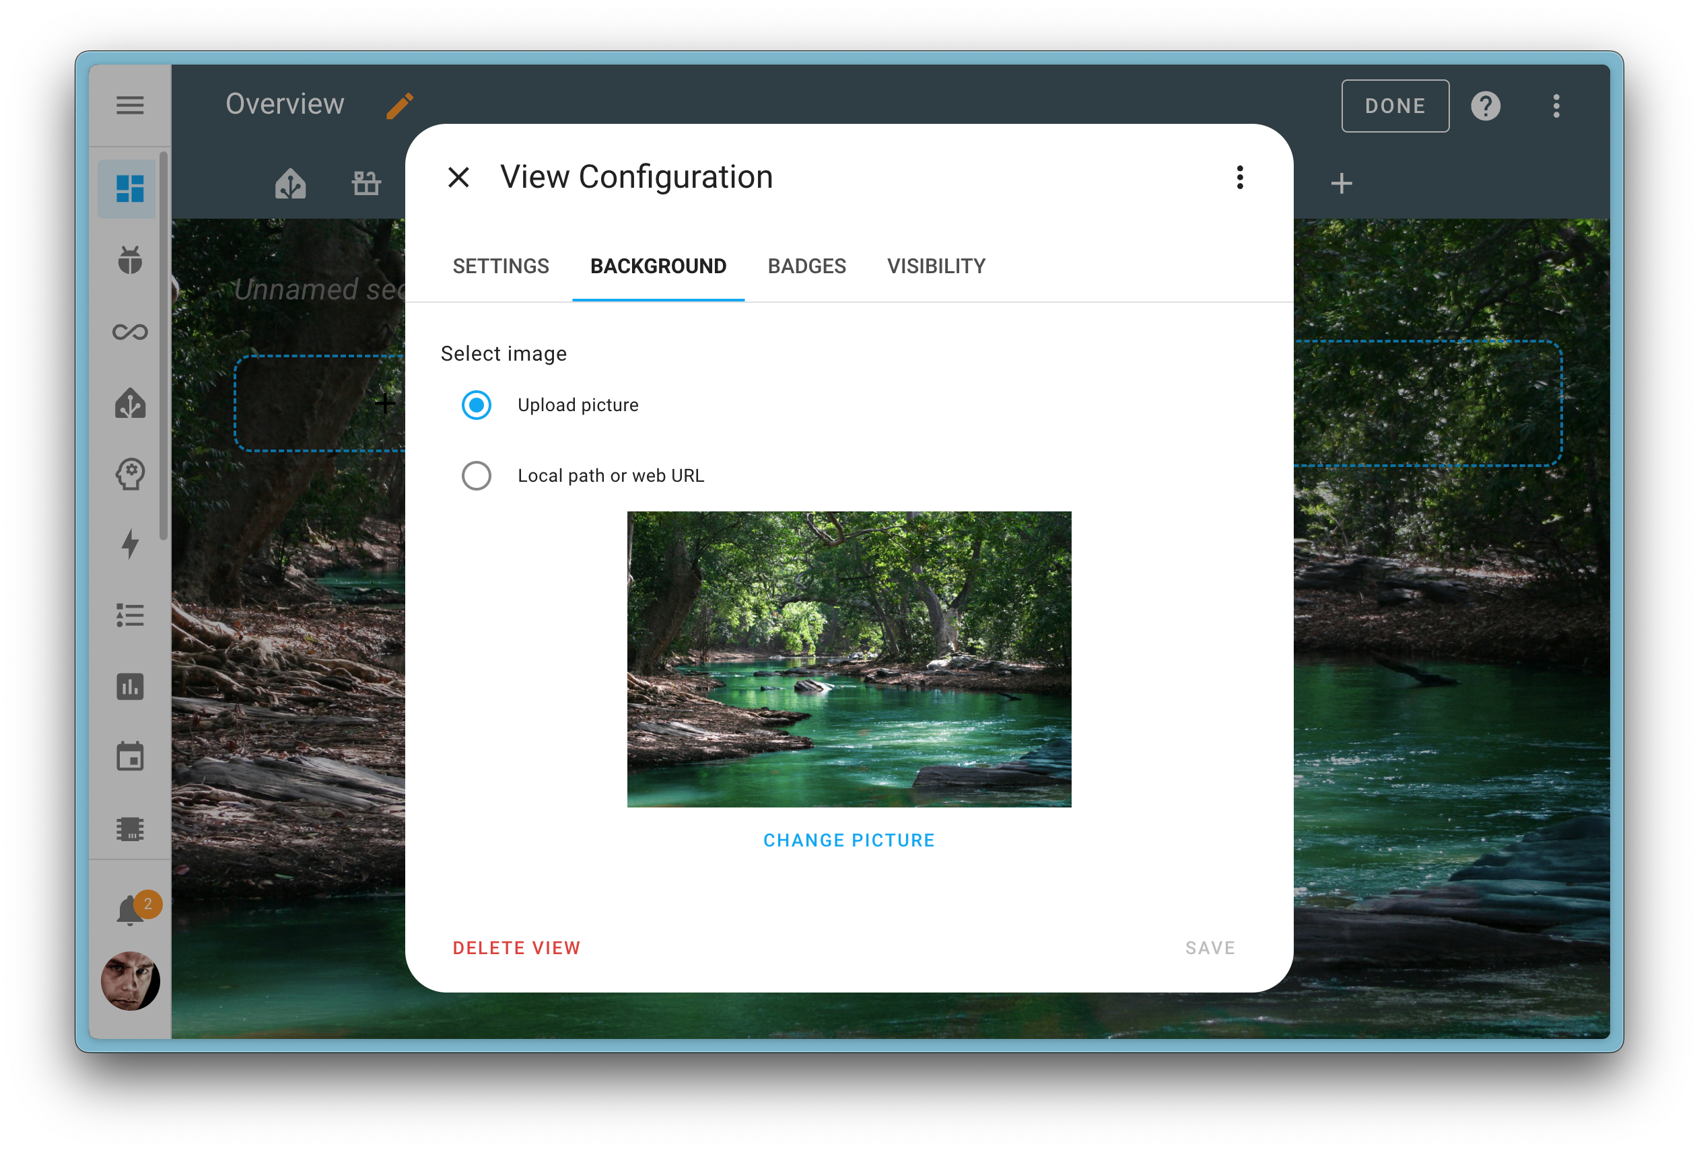Click the brain-with-gear sidebar icon
The width and height of the screenshot is (1699, 1152).
[129, 474]
